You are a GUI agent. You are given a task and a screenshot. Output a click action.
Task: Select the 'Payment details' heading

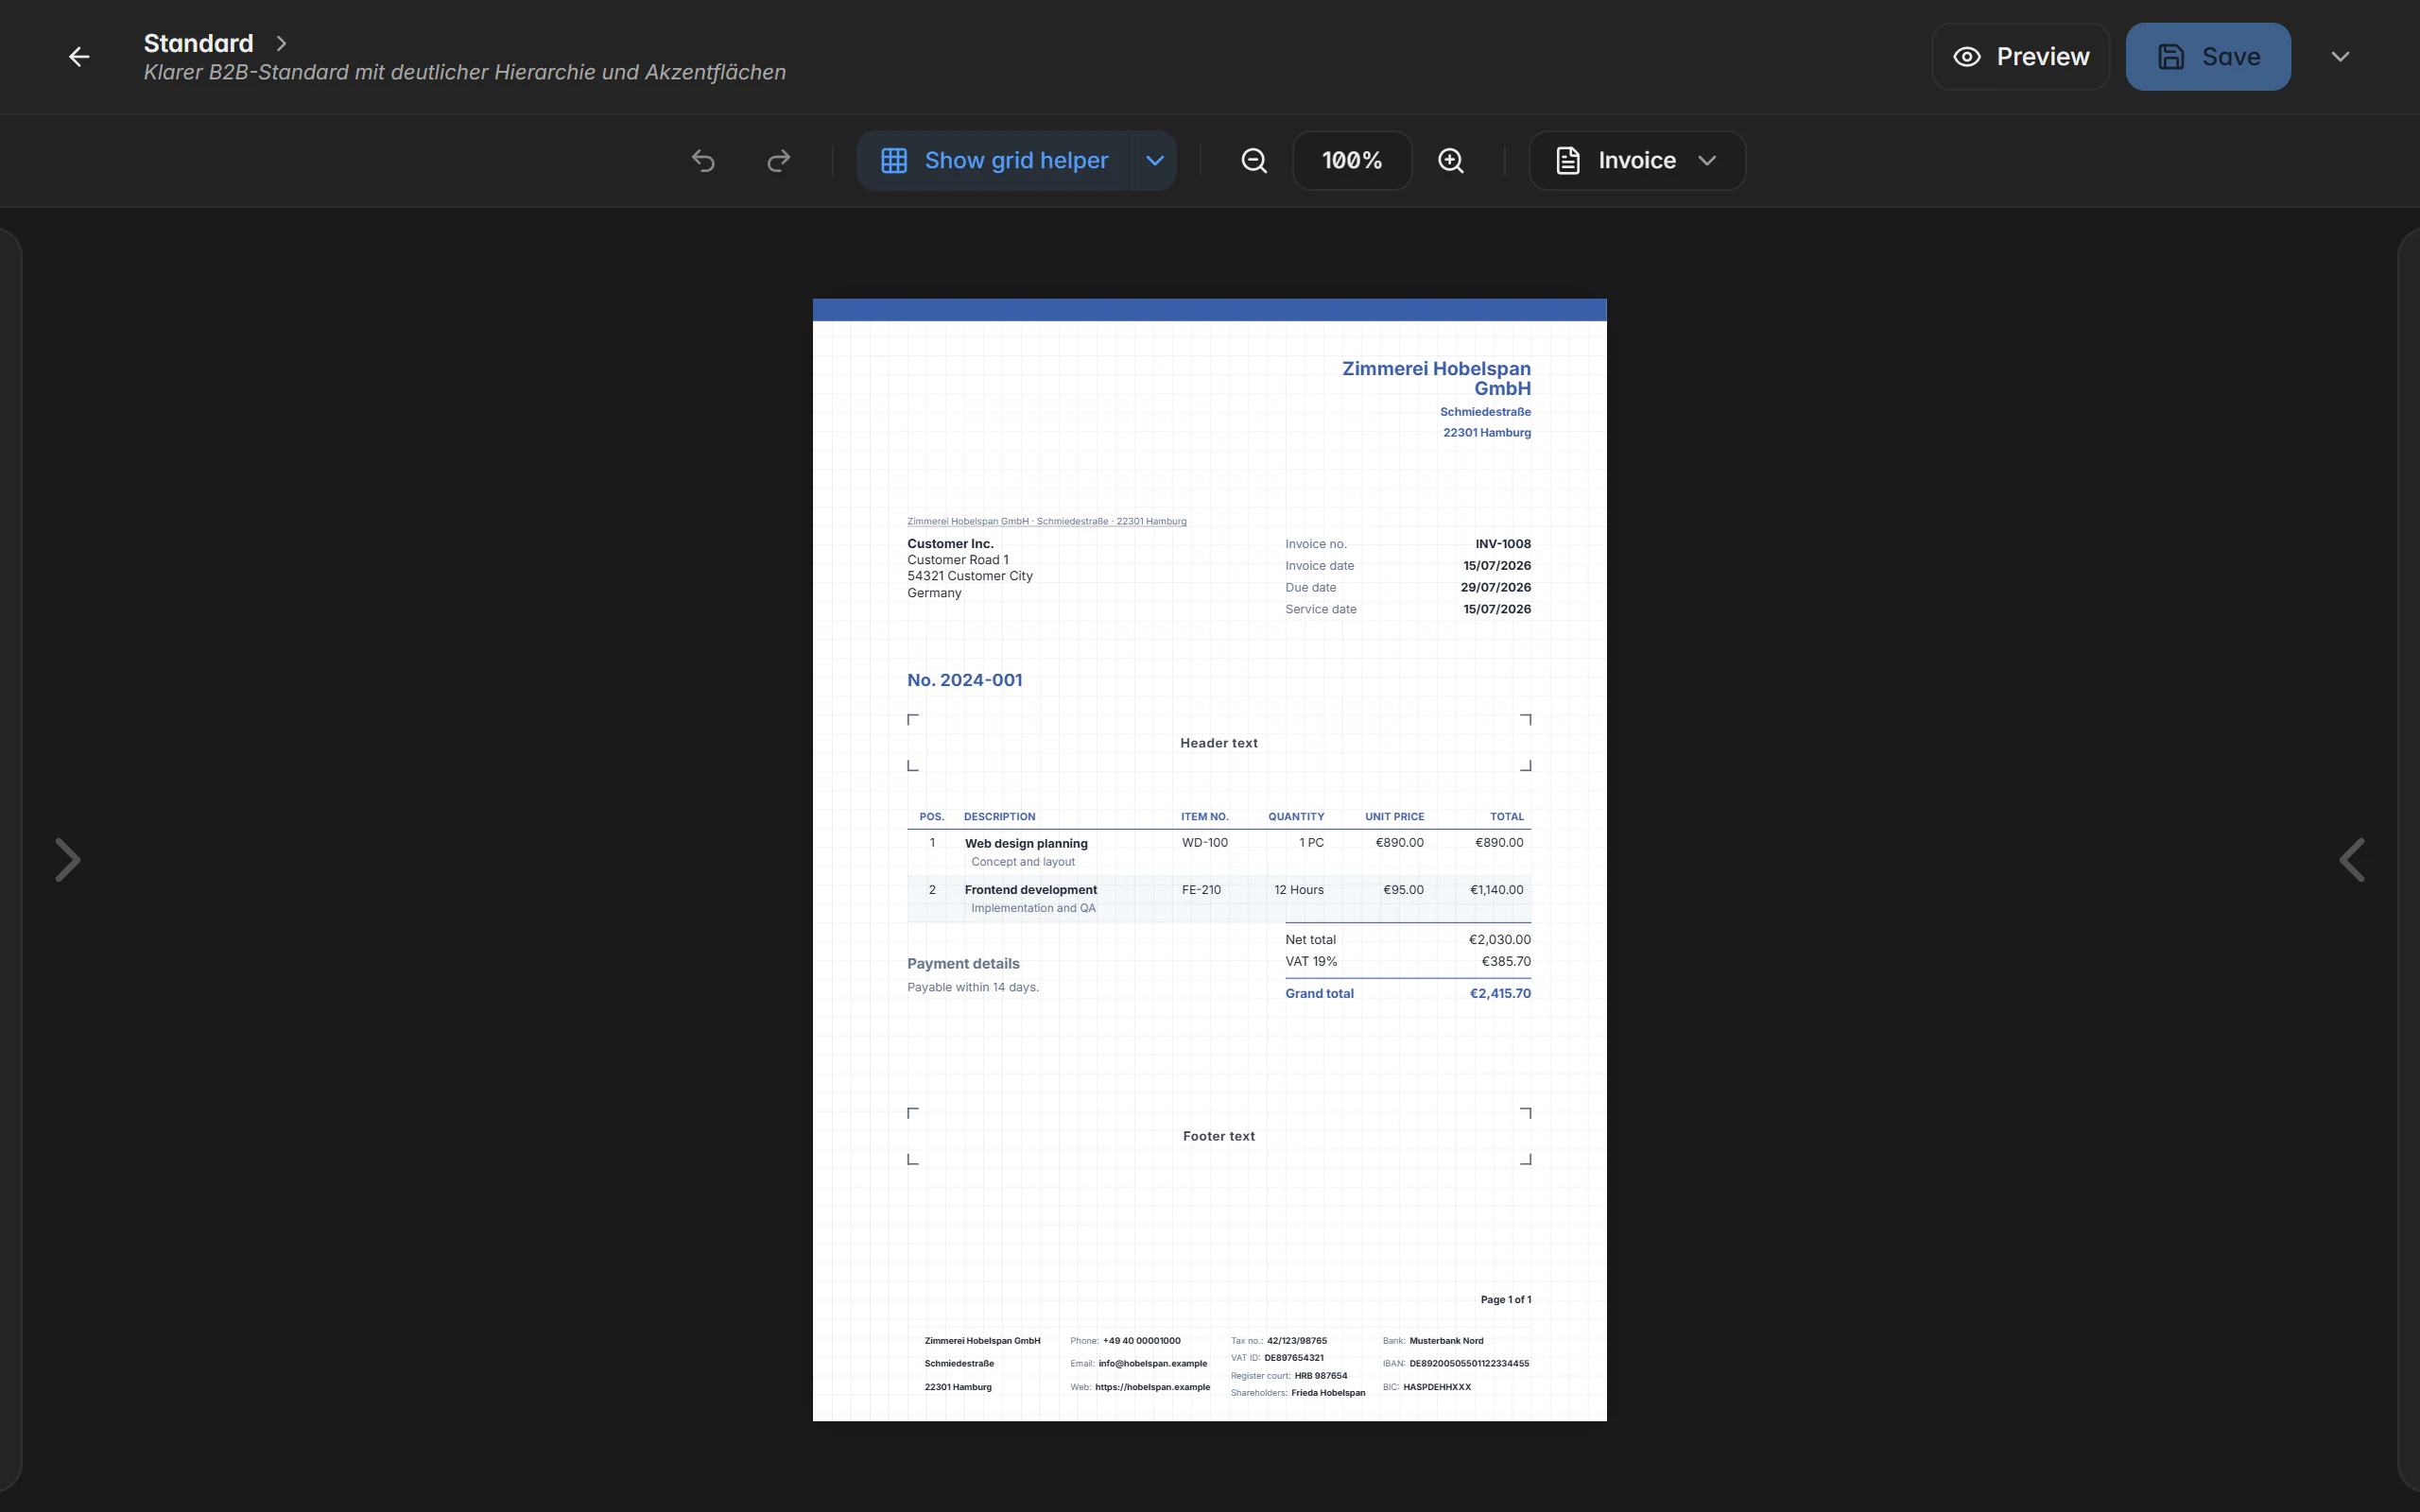point(963,964)
